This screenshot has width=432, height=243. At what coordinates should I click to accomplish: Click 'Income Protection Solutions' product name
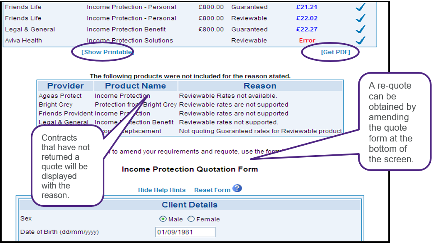click(130, 40)
